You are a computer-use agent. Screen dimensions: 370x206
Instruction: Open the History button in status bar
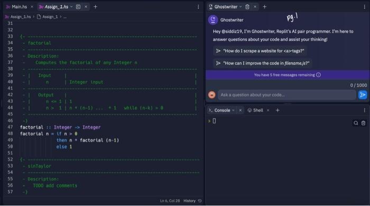click(x=192, y=201)
